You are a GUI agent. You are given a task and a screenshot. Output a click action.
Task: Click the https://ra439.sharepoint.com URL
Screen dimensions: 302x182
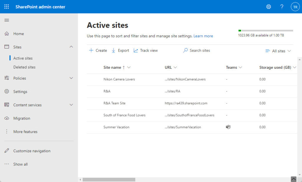[186, 103]
